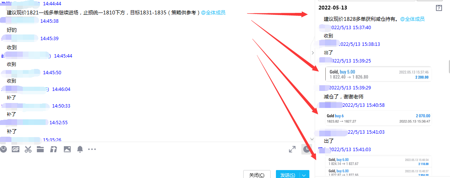Viewport: 450px width, 178px height.
Task: Show more tools via three-dot icon
Action: coord(92,149)
